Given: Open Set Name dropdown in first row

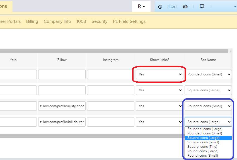Looking at the screenshot, I should pyautogui.click(x=208, y=74).
